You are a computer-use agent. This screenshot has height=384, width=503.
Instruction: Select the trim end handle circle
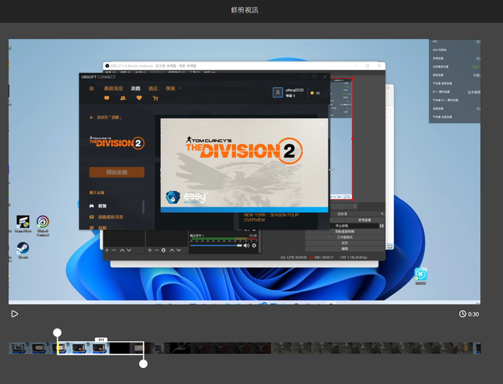143,364
